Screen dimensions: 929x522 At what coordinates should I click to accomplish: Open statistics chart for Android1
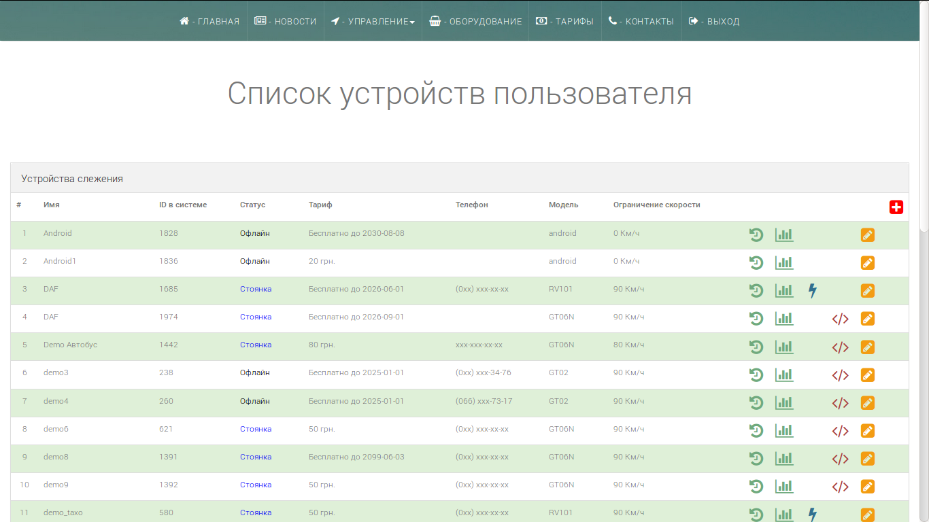tap(784, 263)
